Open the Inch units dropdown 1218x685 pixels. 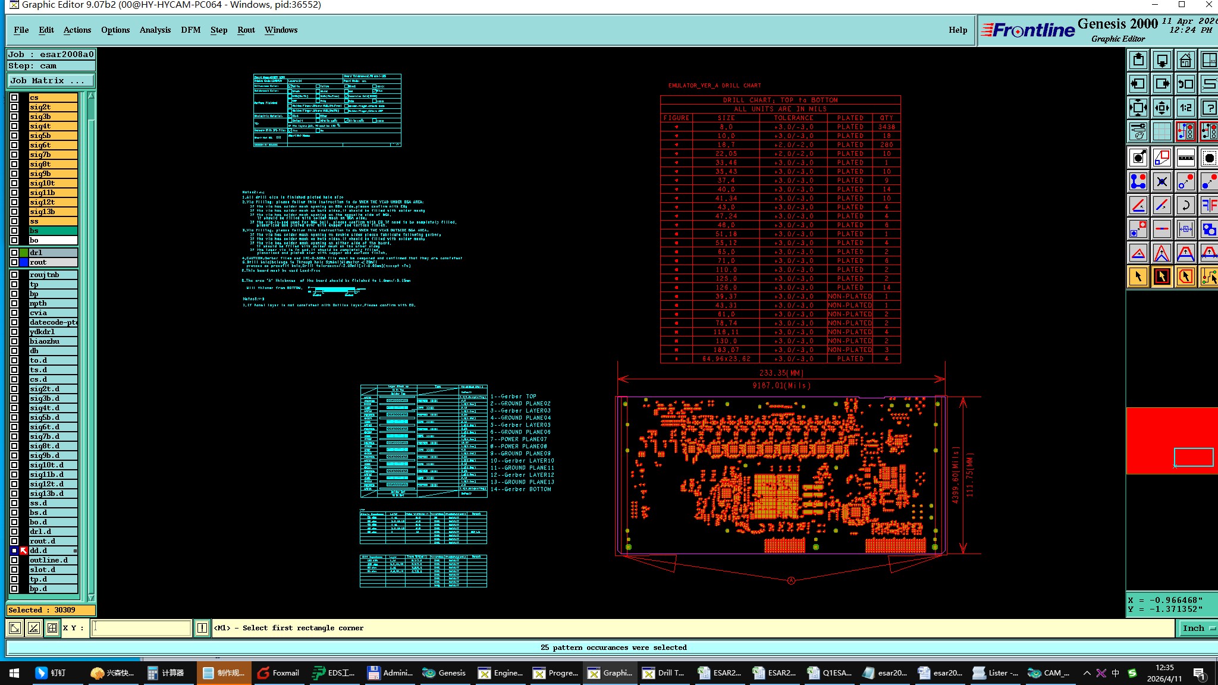tap(1197, 628)
